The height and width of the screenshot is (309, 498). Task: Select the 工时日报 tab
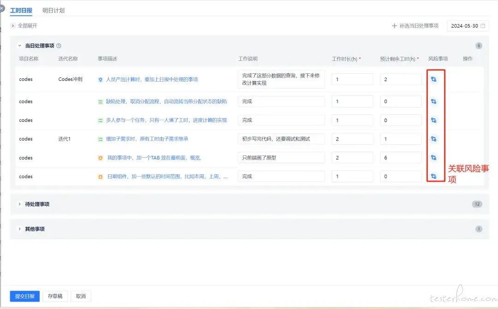[21, 11]
